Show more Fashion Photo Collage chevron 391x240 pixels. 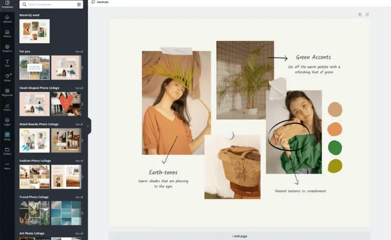click(82, 176)
